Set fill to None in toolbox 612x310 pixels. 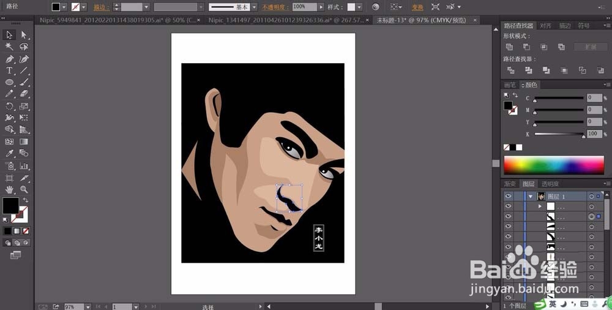26,231
